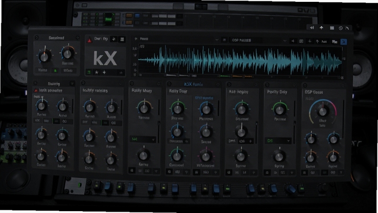Open the green DS dropdown in the Paality Daly panel
The image size is (378, 213).
tap(278, 141)
